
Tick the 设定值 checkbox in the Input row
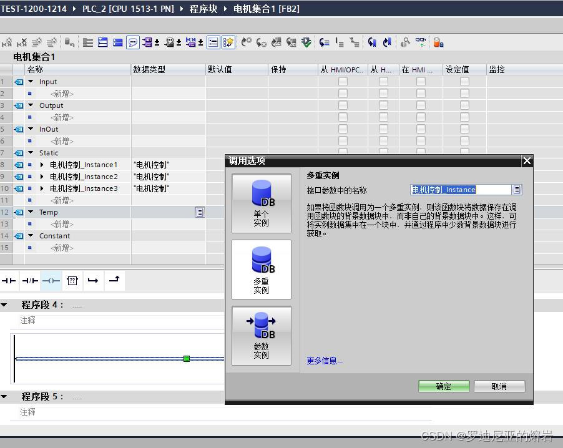click(464, 82)
